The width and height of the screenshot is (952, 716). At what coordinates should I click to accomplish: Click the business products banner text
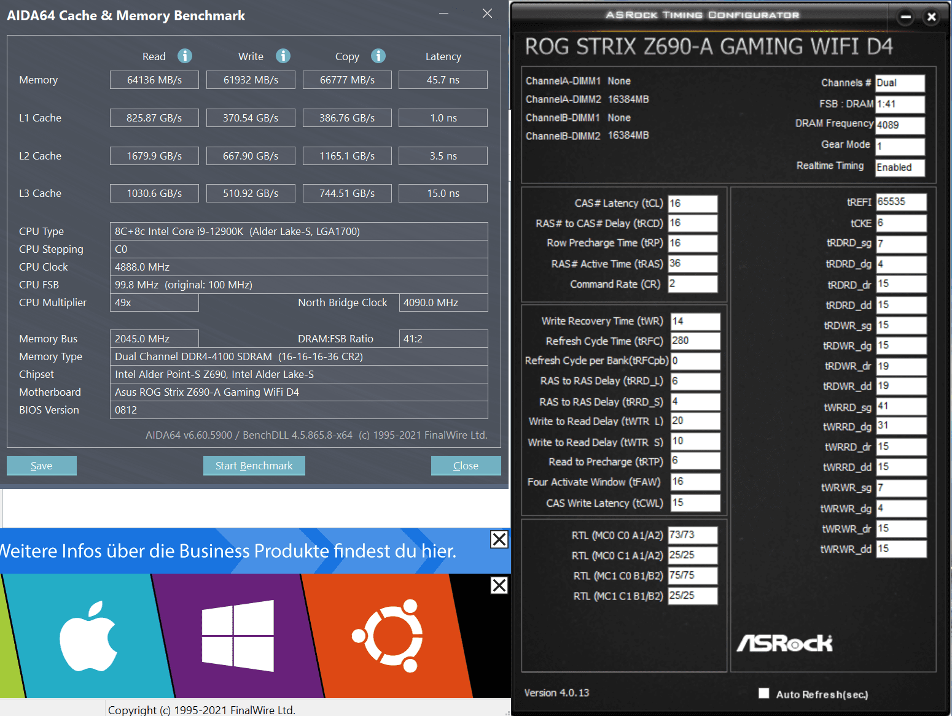[228, 551]
